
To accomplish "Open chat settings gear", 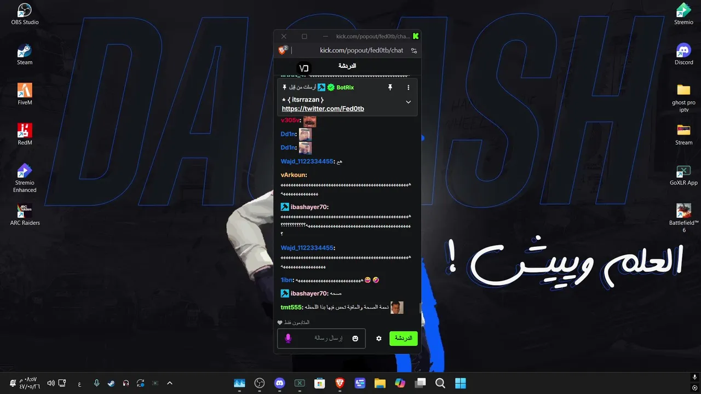I will click(378, 339).
